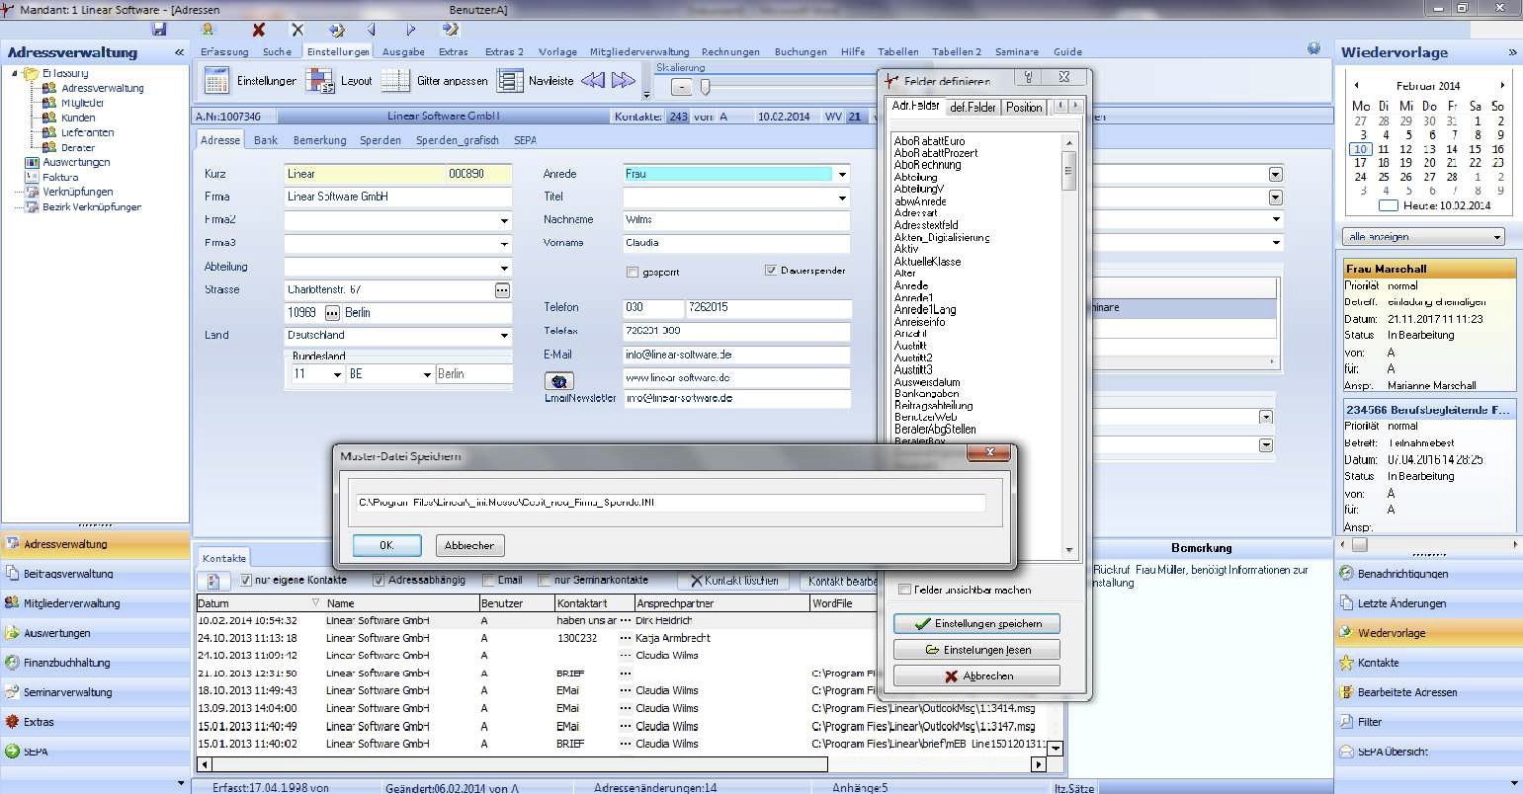
Task: Uncheck the Dauerspender checkbox
Action: pyautogui.click(x=771, y=271)
